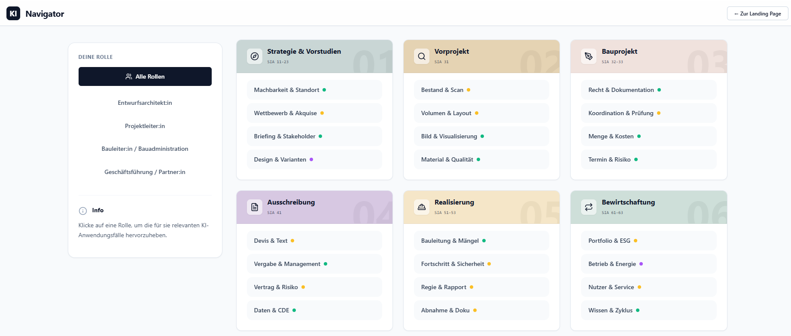Click the repeat arrows icon on Bewirtschaftung card
791x336 pixels.
pyautogui.click(x=589, y=207)
